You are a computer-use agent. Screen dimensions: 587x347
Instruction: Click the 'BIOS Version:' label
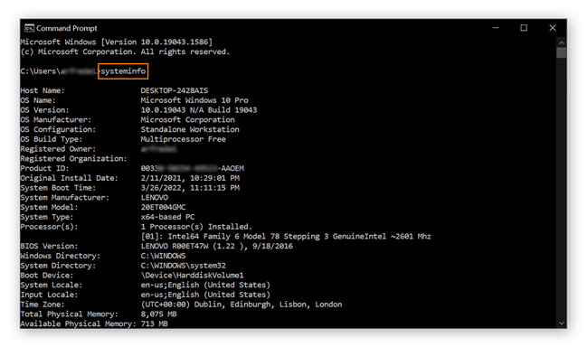click(x=49, y=246)
